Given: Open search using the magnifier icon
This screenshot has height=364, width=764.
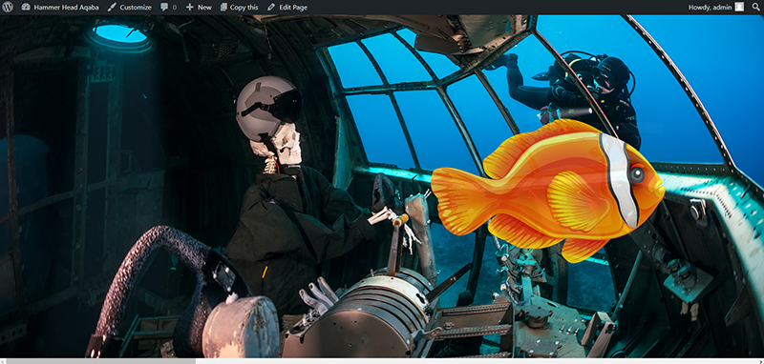Looking at the screenshot, I should (x=755, y=8).
